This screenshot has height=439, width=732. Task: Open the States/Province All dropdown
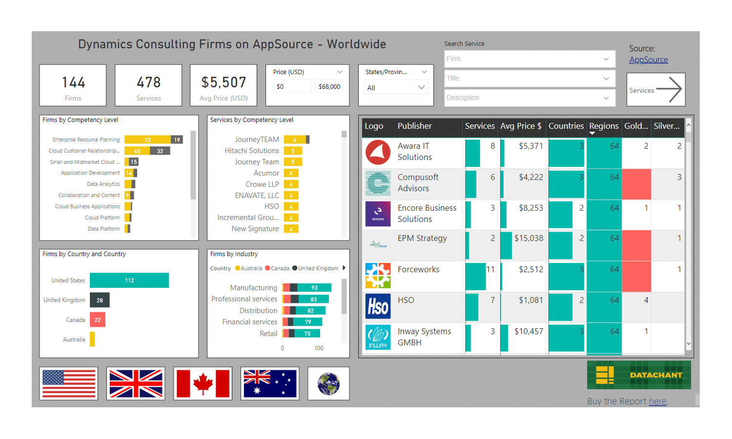coord(396,88)
